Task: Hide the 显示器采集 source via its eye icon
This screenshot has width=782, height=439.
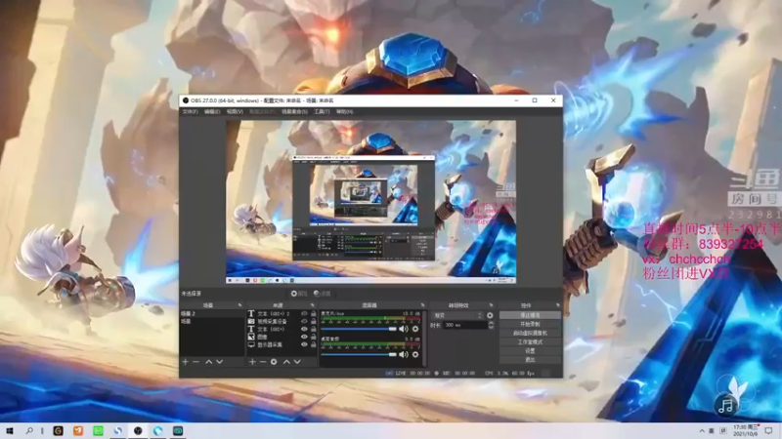Action: coord(304,344)
